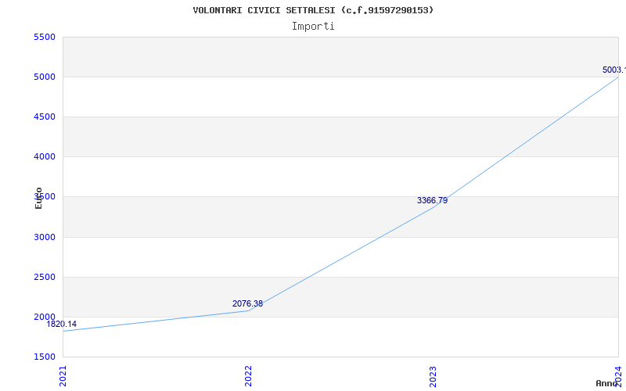This screenshot has height=391, width=626.
Task: Click the 2023 x-axis year label
Action: click(x=434, y=375)
